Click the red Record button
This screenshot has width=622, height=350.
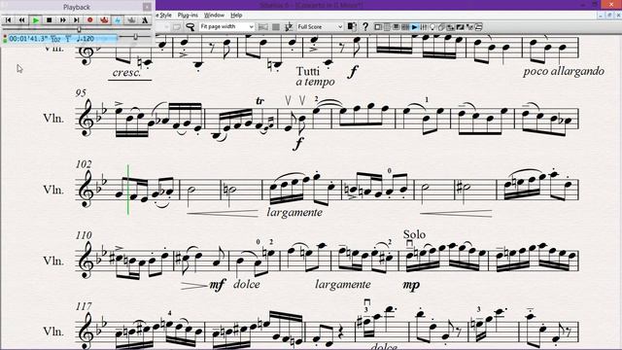90,19
